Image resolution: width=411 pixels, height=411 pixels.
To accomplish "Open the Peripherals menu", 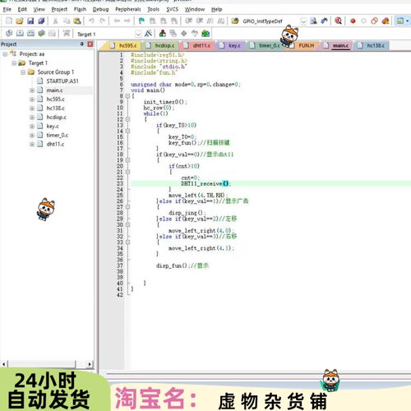I will click(x=128, y=9).
